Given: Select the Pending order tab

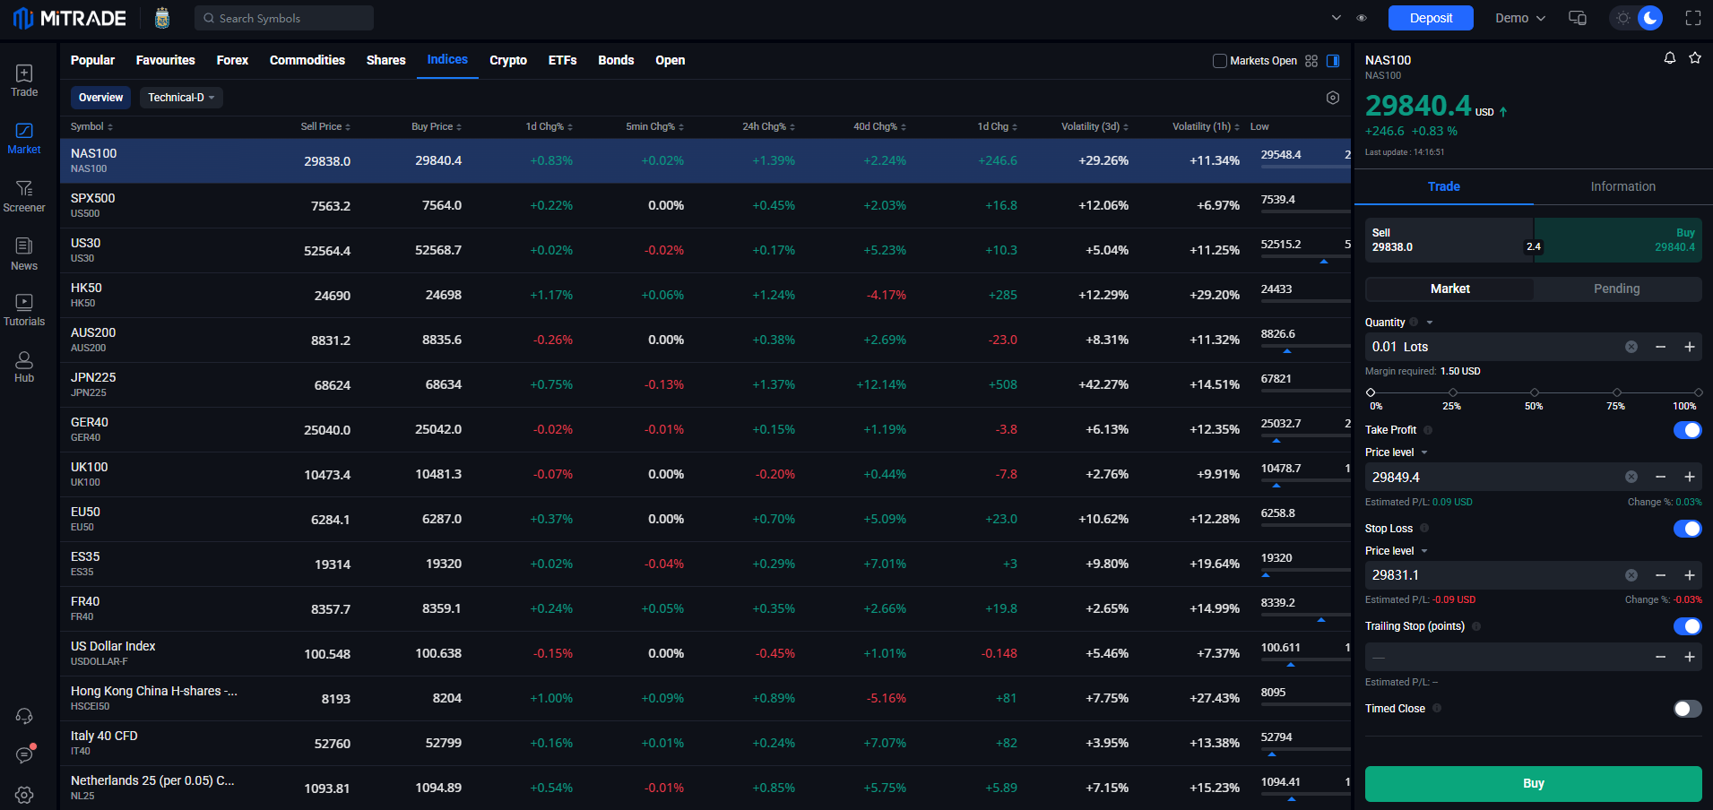Looking at the screenshot, I should (x=1617, y=289).
